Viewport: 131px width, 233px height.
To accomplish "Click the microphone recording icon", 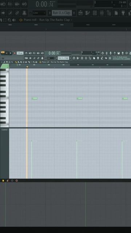I will pyautogui.click(x=111, y=53).
